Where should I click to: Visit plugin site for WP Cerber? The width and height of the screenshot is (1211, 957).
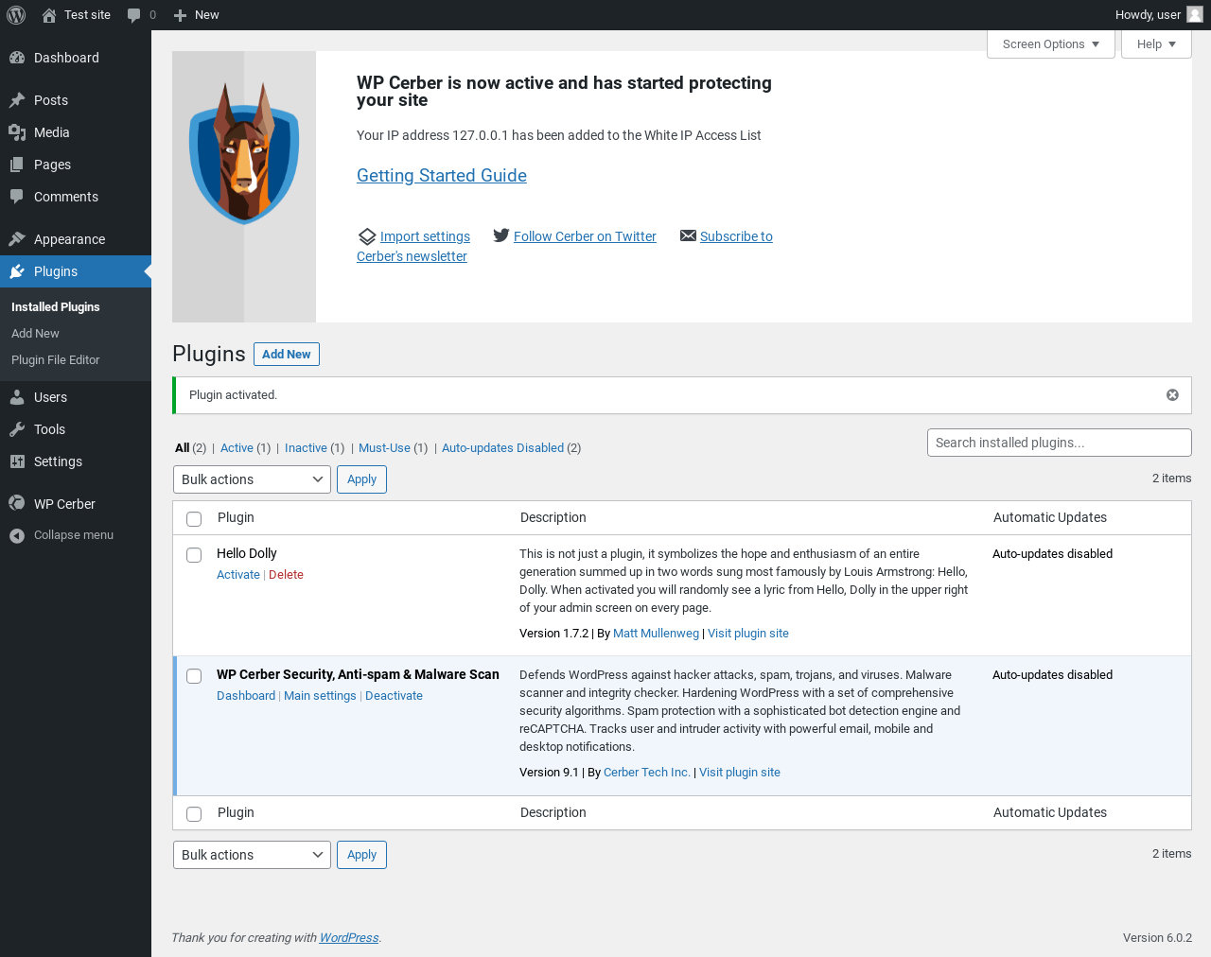pyautogui.click(x=740, y=773)
